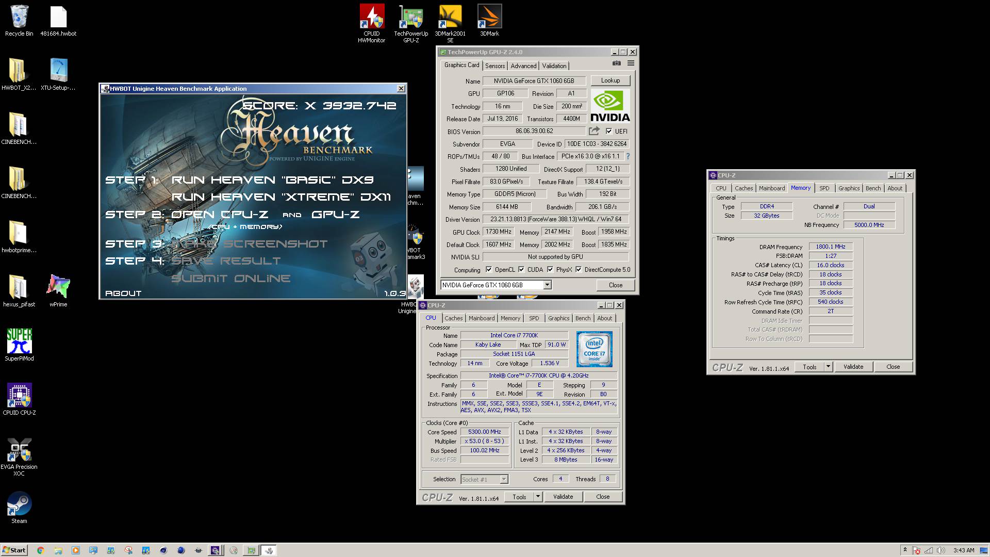This screenshot has height=557, width=990.
Task: Click Bus Interface question mark in GPU-Z
Action: [628, 156]
